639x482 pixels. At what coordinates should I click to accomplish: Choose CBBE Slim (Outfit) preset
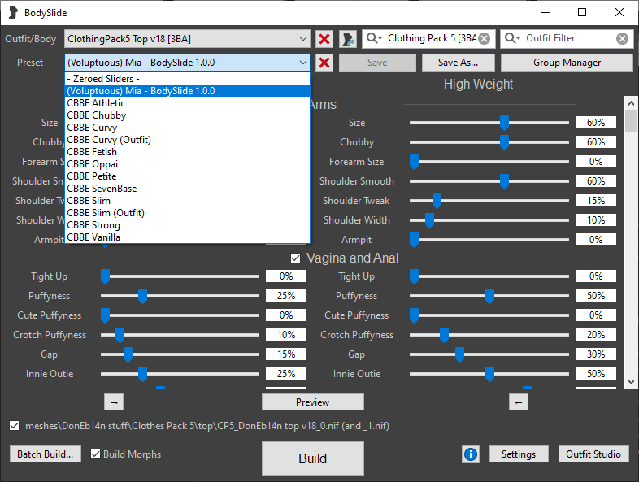(x=188, y=213)
